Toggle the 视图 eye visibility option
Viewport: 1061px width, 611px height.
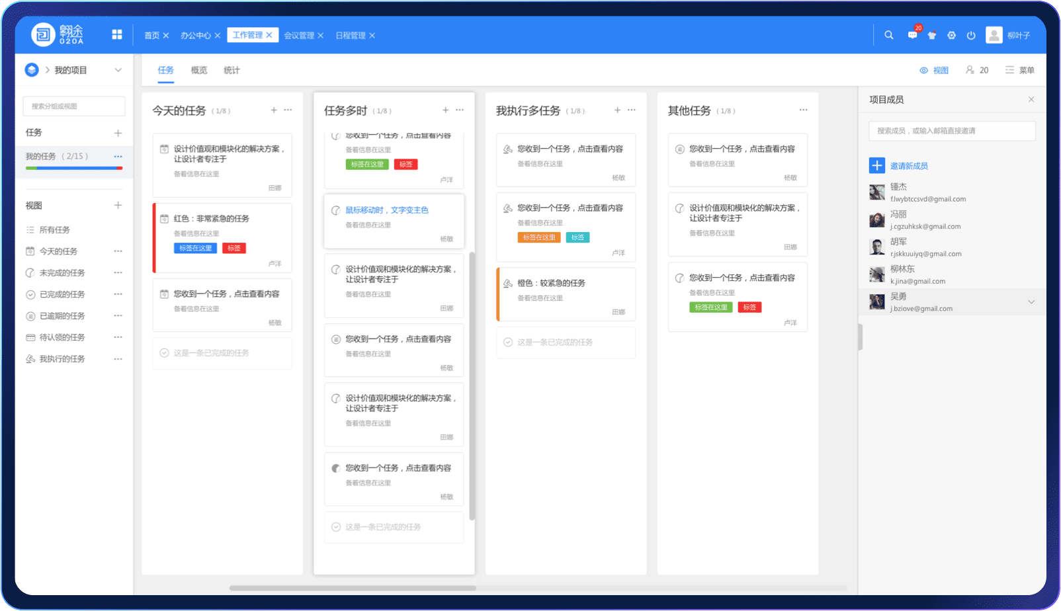click(934, 70)
